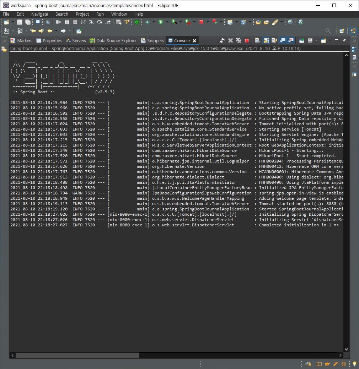The width and height of the screenshot is (359, 369).
Task: Open the File menu
Action: click(x=6, y=14)
